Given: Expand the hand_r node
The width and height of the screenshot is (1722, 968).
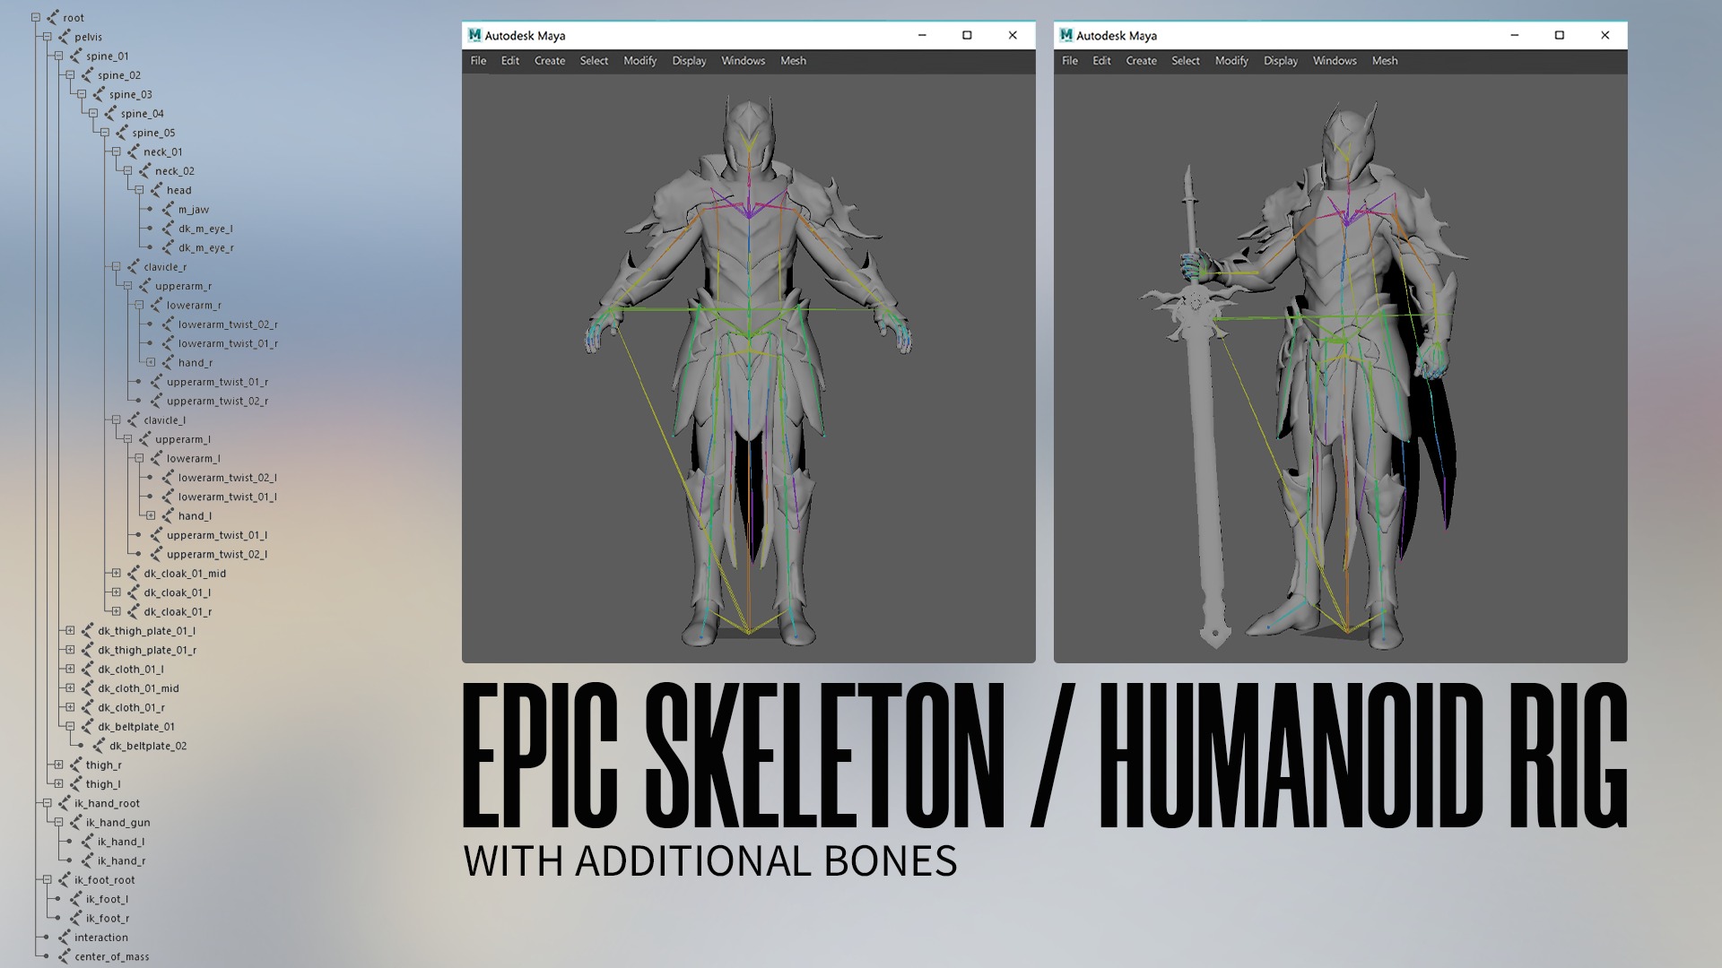Looking at the screenshot, I should pos(151,363).
